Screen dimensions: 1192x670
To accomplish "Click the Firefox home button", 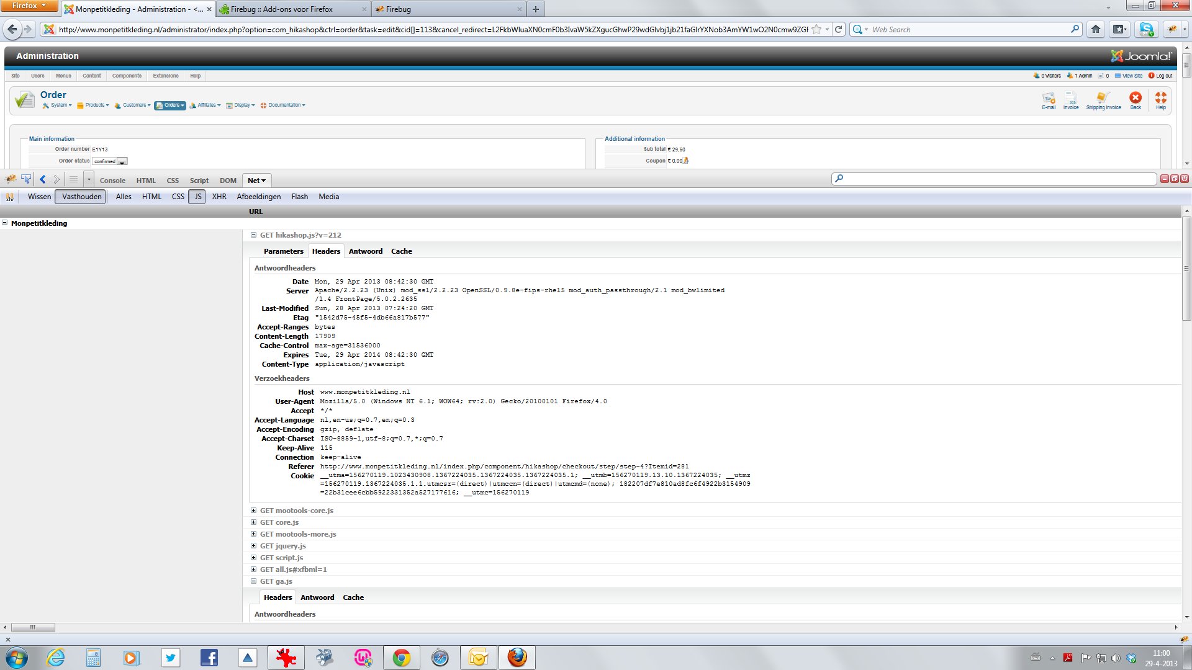I will [x=1096, y=29].
